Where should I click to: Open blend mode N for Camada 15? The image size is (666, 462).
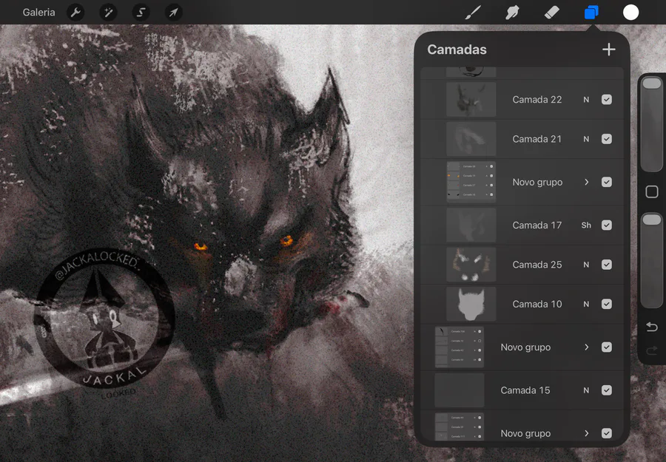(586, 390)
